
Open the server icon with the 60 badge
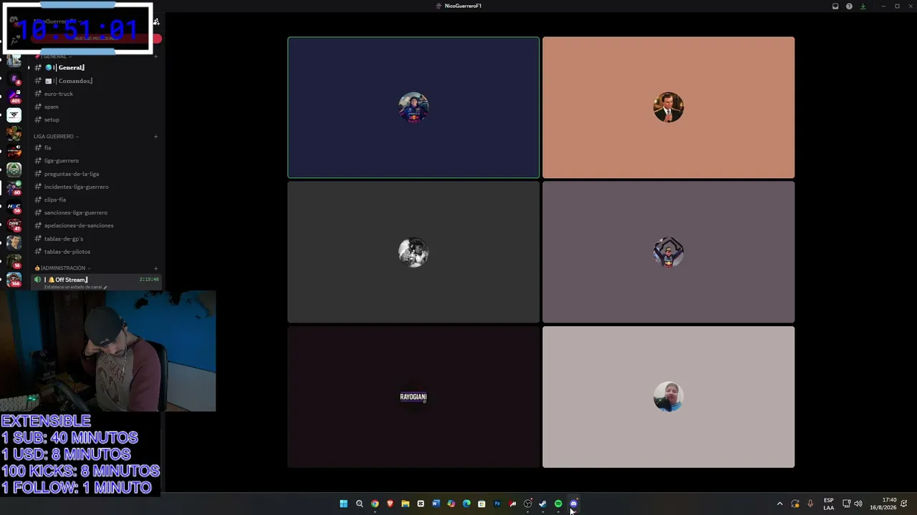[x=14, y=188]
